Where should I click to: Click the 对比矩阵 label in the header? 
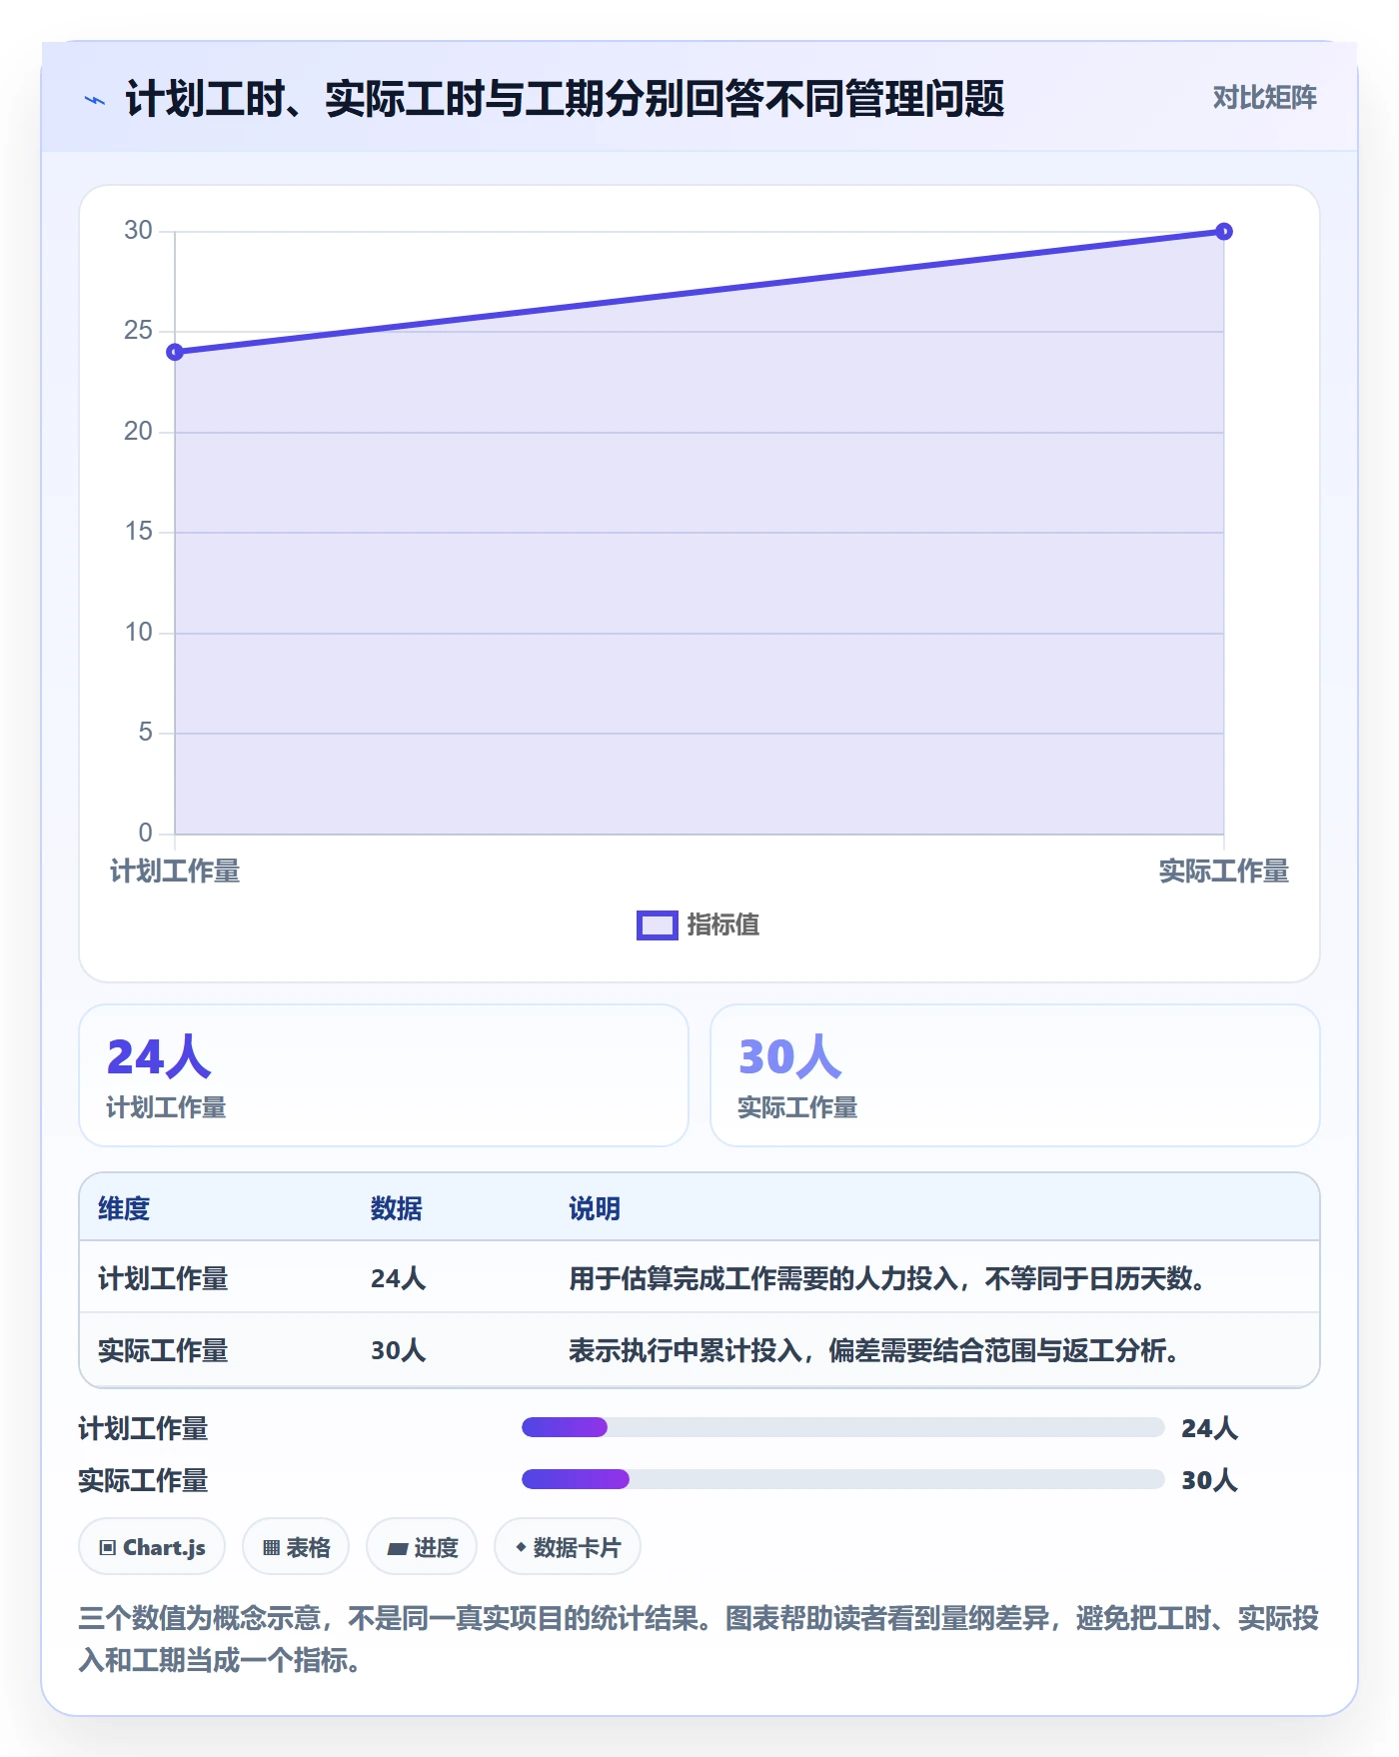coord(1265,98)
